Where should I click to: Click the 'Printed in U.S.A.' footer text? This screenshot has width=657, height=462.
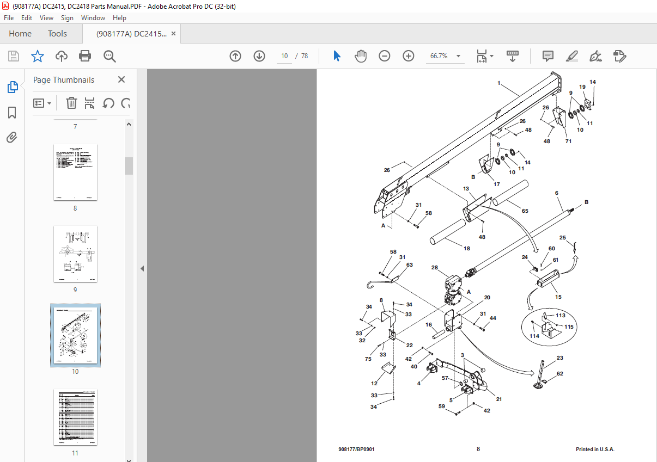595,449
